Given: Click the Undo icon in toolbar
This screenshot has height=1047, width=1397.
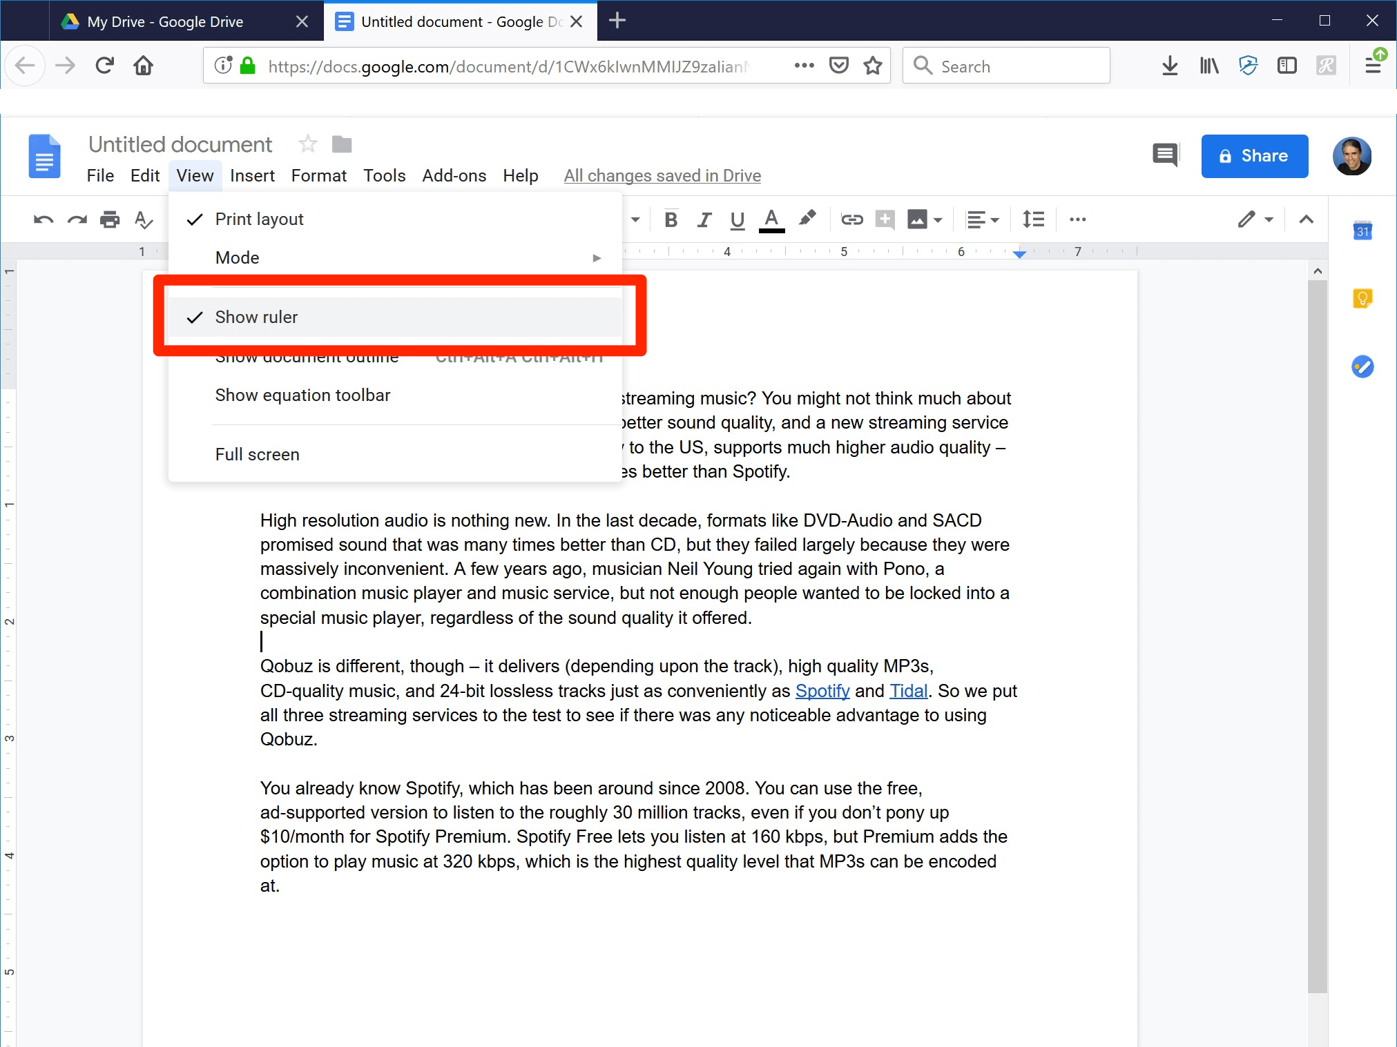Looking at the screenshot, I should pyautogui.click(x=44, y=219).
